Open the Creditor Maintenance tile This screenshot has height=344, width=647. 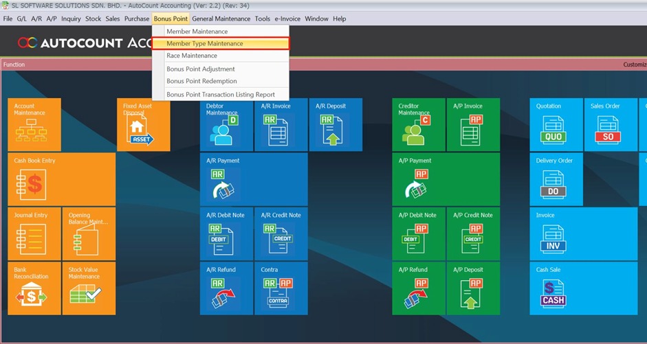pyautogui.click(x=418, y=125)
